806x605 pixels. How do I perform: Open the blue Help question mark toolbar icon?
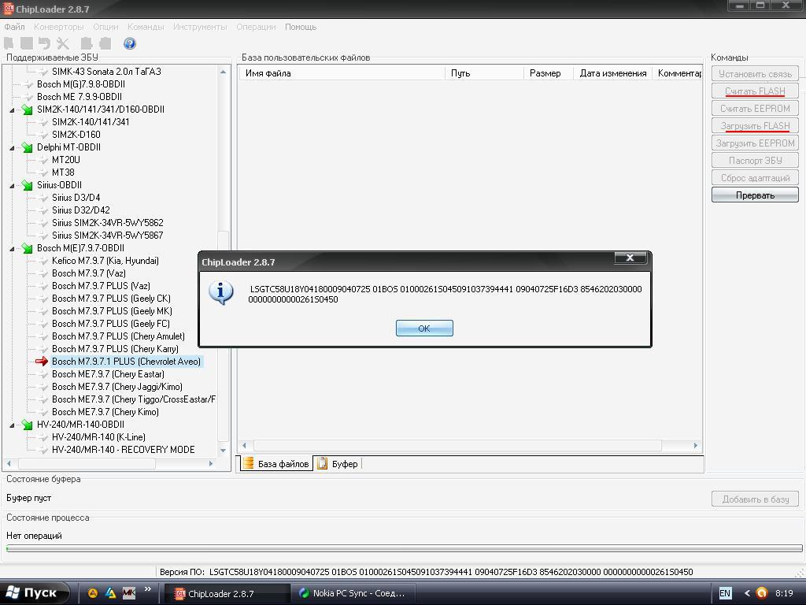[130, 44]
